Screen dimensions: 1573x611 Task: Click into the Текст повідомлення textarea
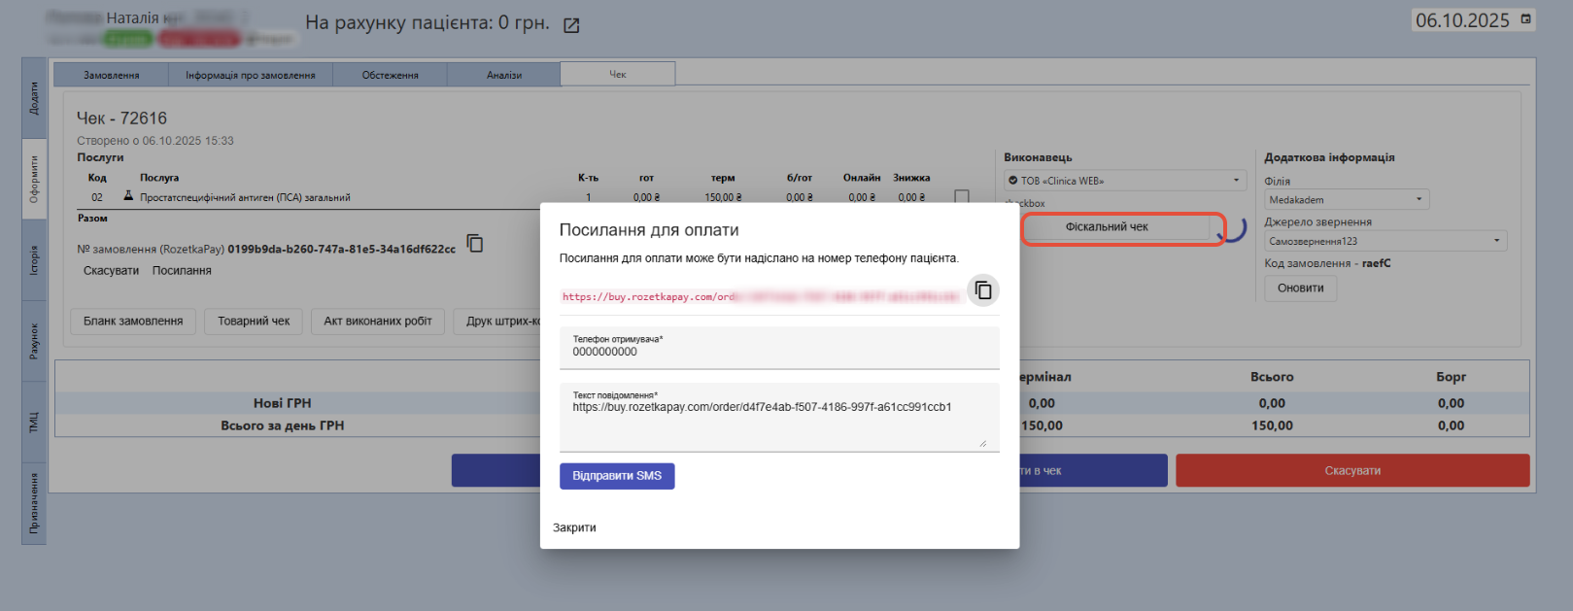click(779, 418)
